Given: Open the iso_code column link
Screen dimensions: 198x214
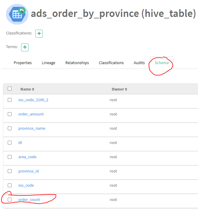Looking at the screenshot, I should pos(26,185).
